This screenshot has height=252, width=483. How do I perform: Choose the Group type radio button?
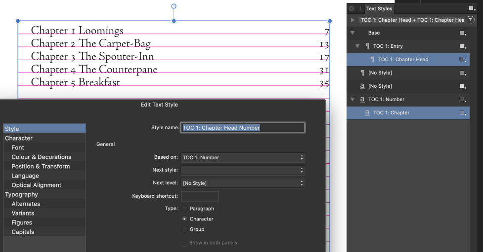pos(185,229)
